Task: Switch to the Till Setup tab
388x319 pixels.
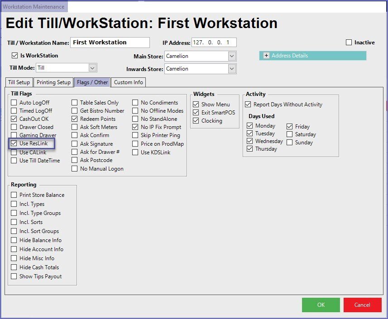Action: coord(19,82)
